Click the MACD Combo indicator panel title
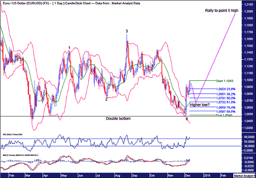Viewport: 256px width, 178px height. [15, 155]
